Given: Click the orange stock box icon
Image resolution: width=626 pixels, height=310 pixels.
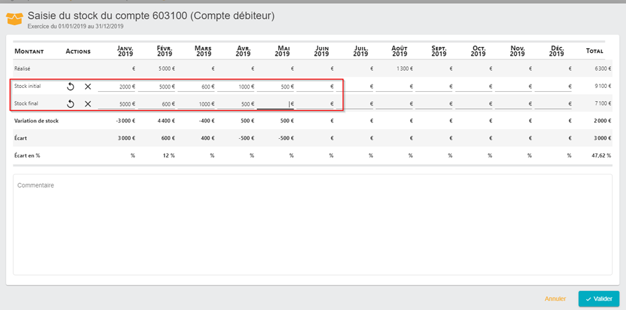Looking at the screenshot, I should click(x=14, y=19).
